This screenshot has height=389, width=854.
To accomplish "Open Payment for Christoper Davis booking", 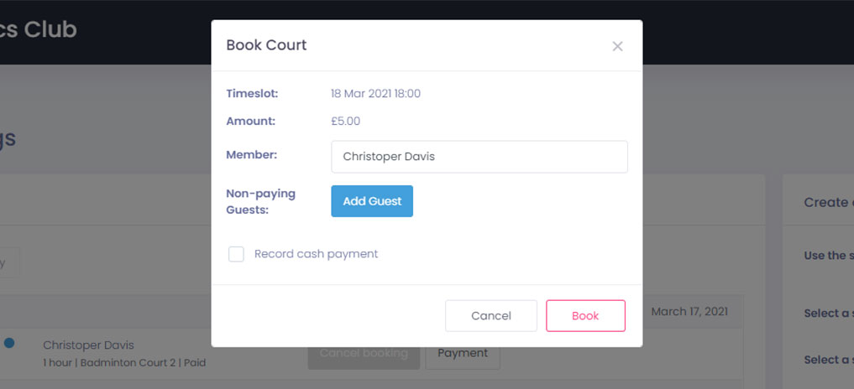I will coord(463,353).
